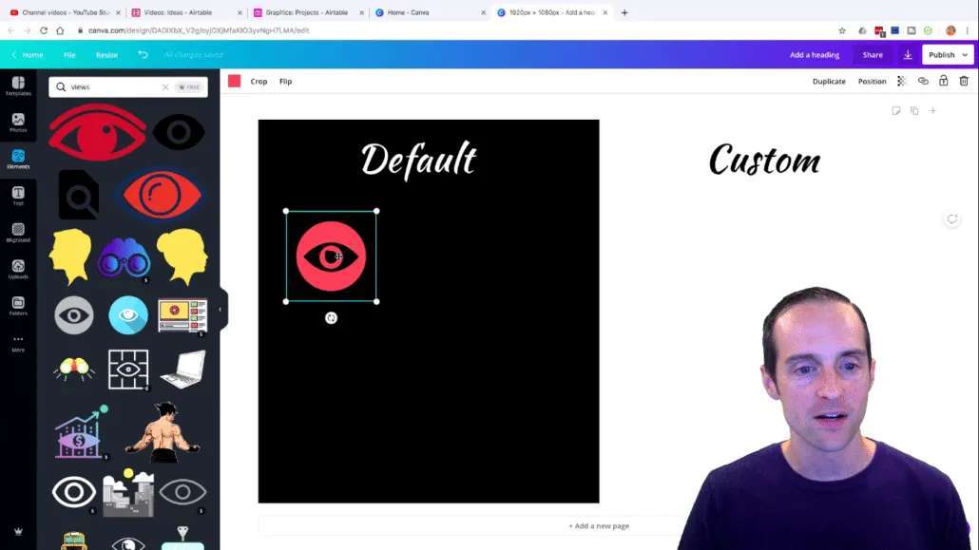This screenshot has width=979, height=550.
Task: Open the Uploads panel in sidebar
Action: [18, 270]
